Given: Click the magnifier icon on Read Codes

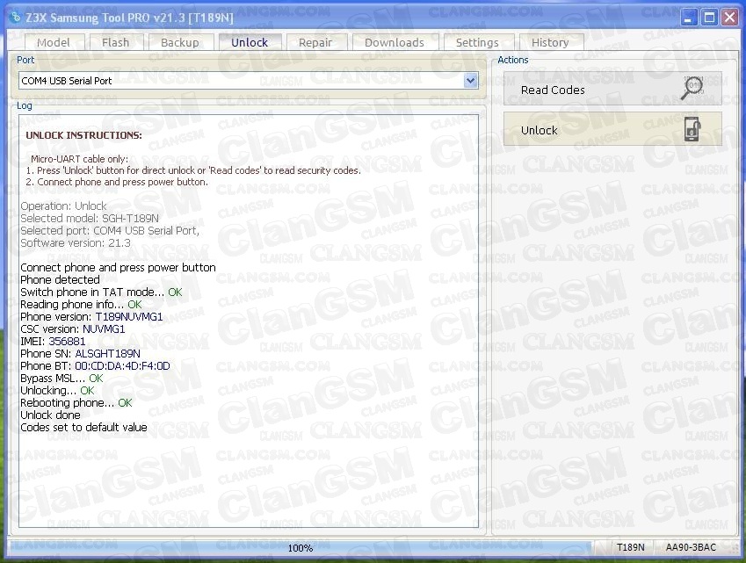Looking at the screenshot, I should (692, 88).
